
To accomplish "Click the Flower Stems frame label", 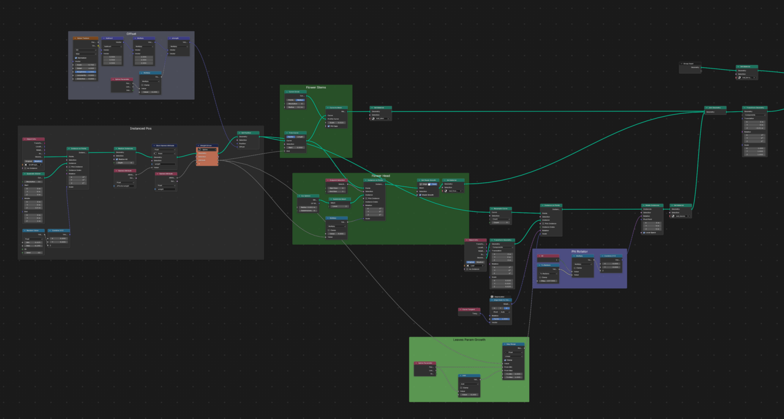I will 316,87.
